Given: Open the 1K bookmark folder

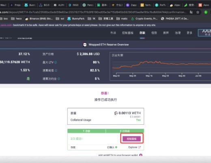Looking at the screenshot, I should click(x=92, y=19).
